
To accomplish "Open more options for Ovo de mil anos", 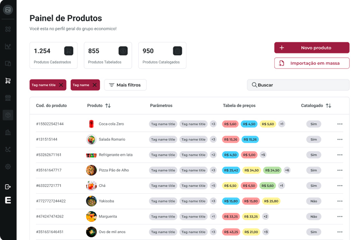I will (x=340, y=232).
